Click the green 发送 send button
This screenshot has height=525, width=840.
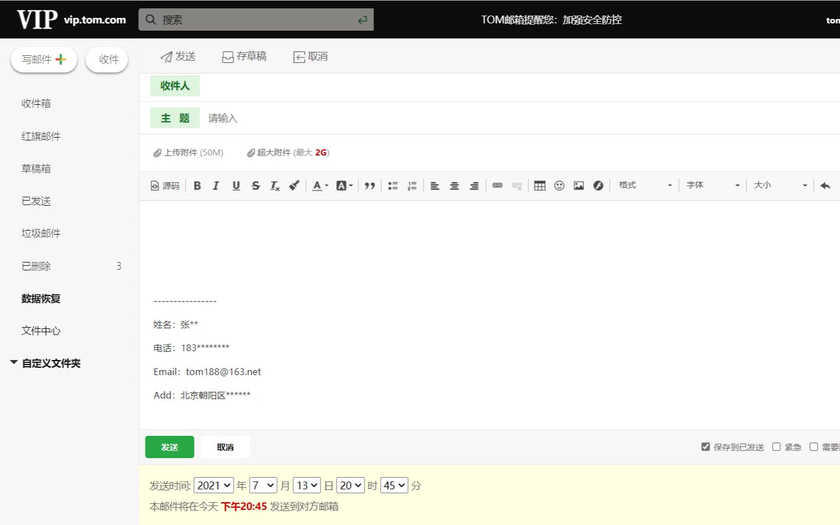pyautogui.click(x=169, y=447)
